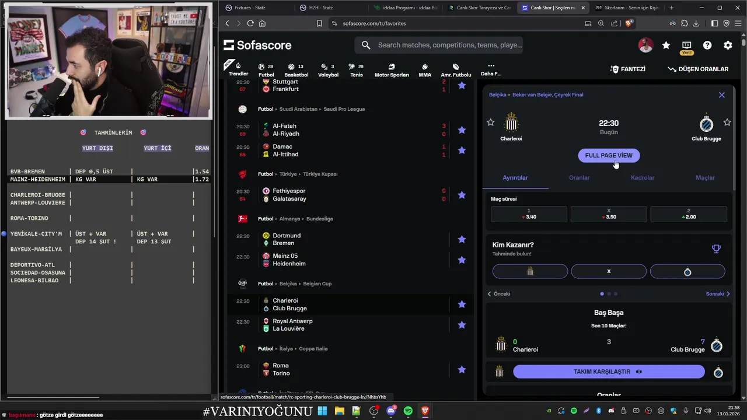Open the FANTEZİ link
Screen dimensions: 747x420
(x=628, y=69)
